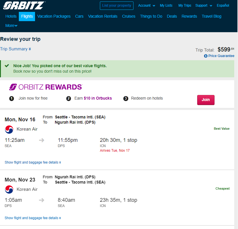The image size is (238, 229).
Task: Expand the Trip Summary section
Action: (x=15, y=49)
